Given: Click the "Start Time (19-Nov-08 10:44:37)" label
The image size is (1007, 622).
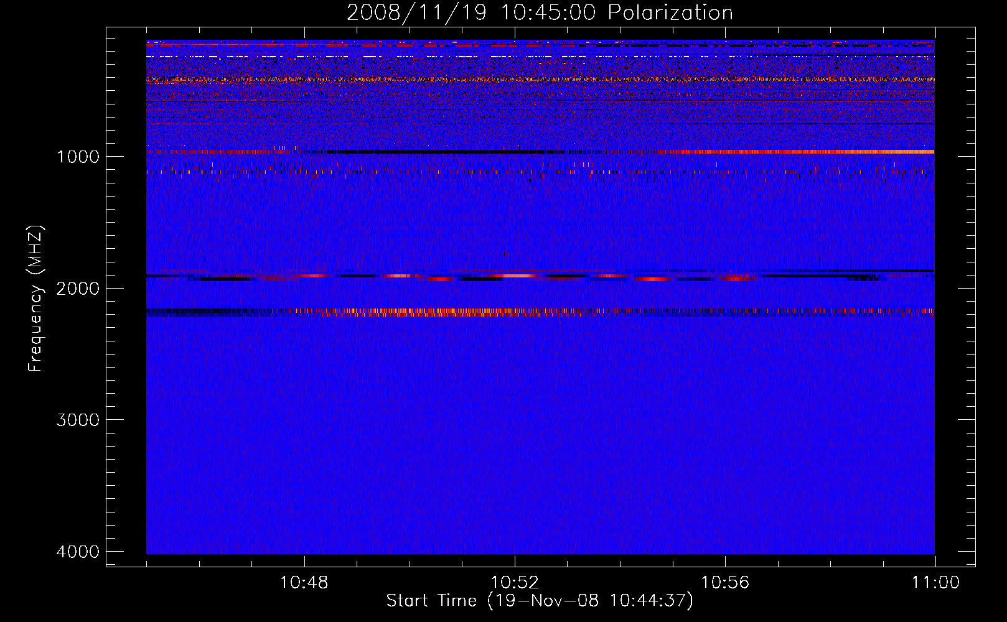Looking at the screenshot, I should point(540,601).
